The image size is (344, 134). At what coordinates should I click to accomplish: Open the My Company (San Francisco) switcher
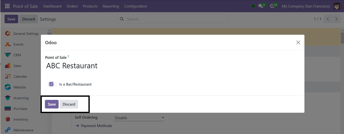pyautogui.click(x=306, y=6)
